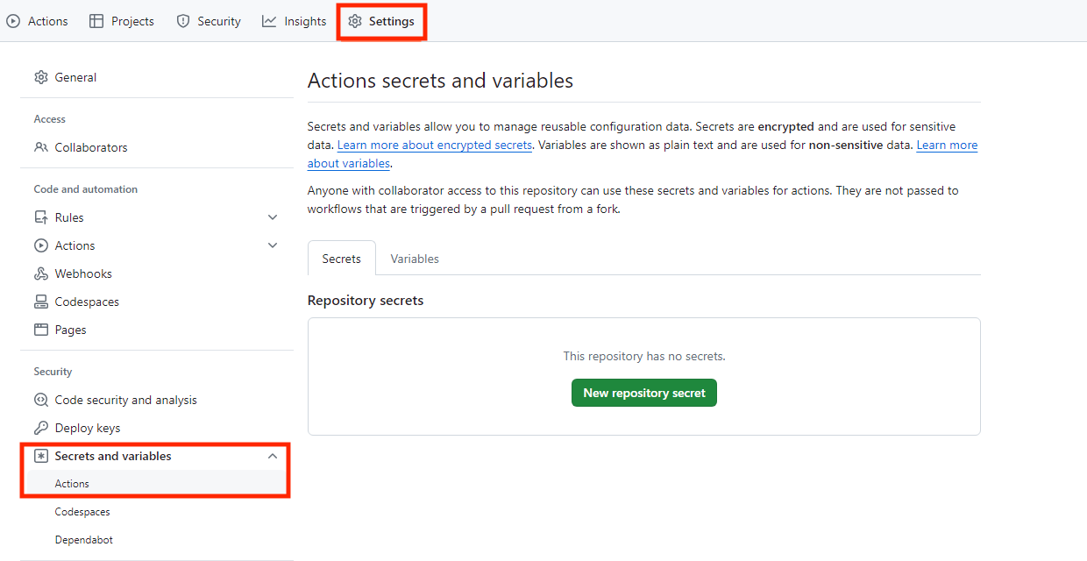Select the Secrets tab
This screenshot has height=561, width=1087.
point(341,259)
